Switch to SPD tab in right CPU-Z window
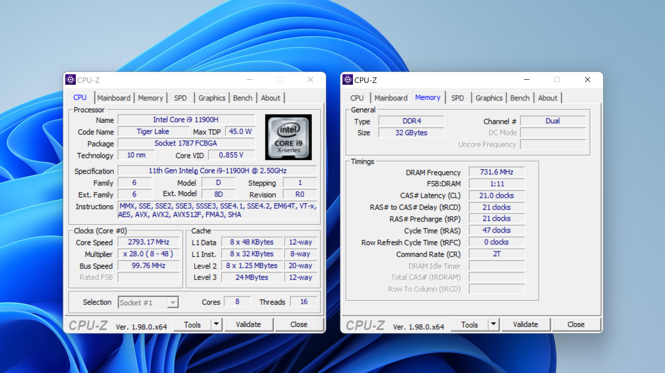Image resolution: width=665 pixels, height=373 pixels. pyautogui.click(x=458, y=98)
